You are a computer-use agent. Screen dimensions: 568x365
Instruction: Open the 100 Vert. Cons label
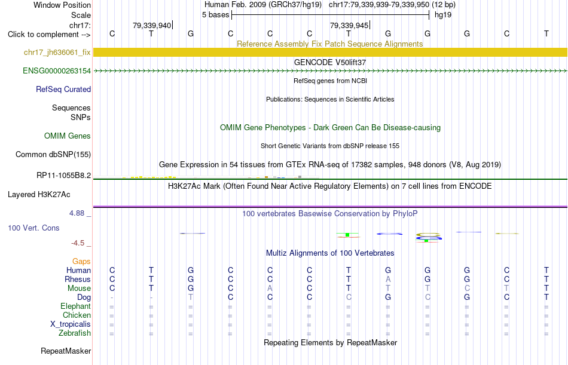click(x=33, y=228)
